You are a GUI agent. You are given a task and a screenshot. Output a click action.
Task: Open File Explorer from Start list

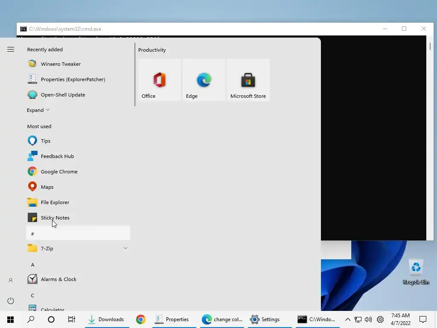tap(78, 202)
